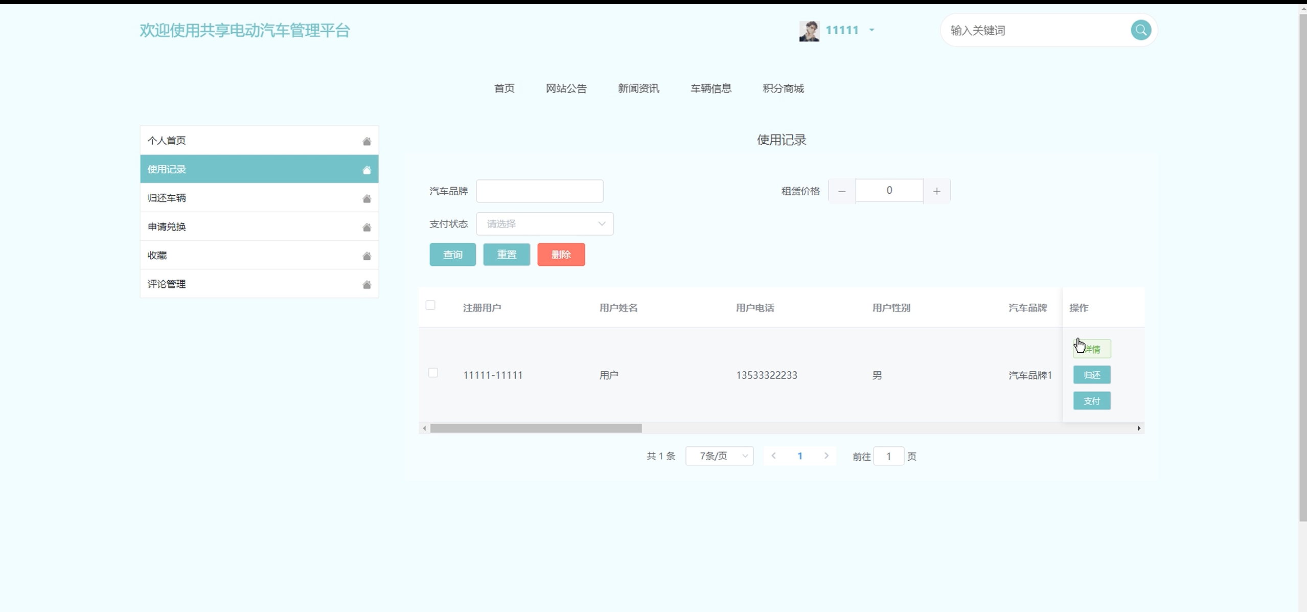Open 积分商城 navigation item
Screen dimensions: 1307x612
coord(783,88)
